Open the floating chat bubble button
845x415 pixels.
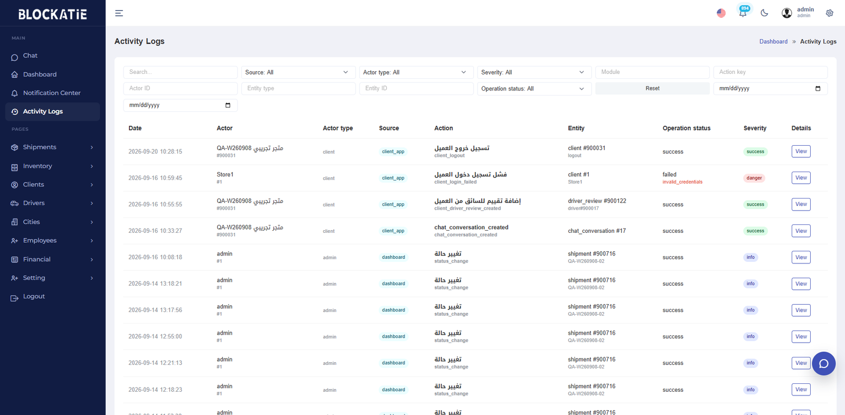click(x=824, y=364)
